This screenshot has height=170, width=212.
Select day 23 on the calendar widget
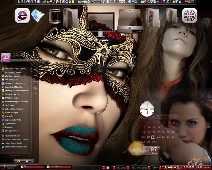[153, 137]
